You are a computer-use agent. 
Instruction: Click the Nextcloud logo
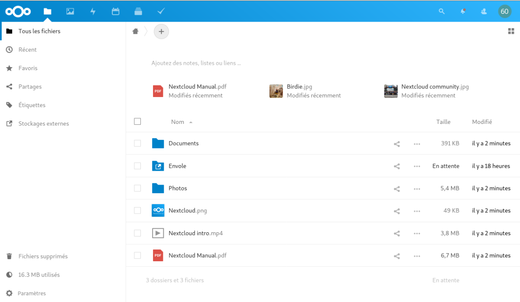point(18,12)
